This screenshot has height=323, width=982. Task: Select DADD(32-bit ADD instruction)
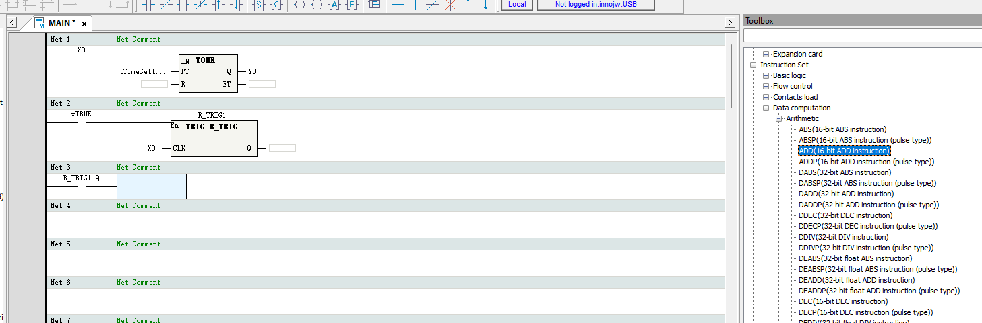(x=847, y=194)
